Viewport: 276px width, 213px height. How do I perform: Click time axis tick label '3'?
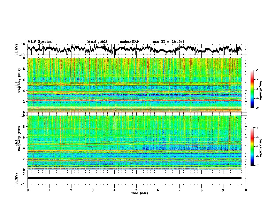pyautogui.click(x=93, y=190)
